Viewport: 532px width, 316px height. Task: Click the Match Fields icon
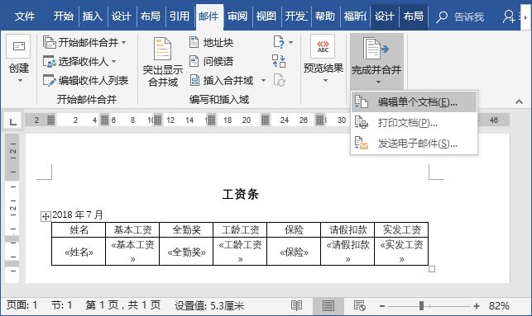pos(279,61)
